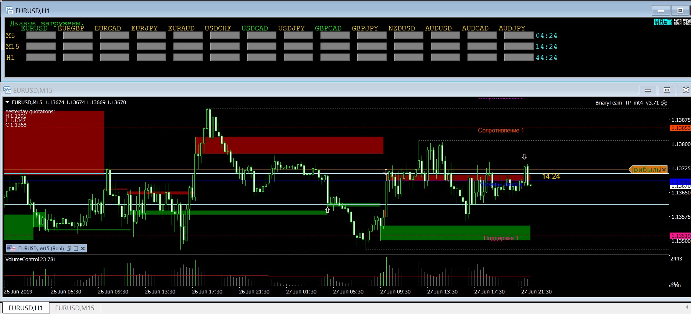
Task: Toggle the USDCAD M15 signal button
Action: [261, 47]
